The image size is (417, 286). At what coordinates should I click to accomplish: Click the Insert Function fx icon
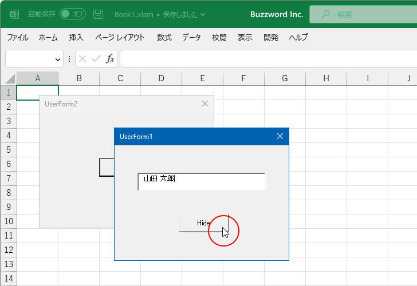(110, 59)
